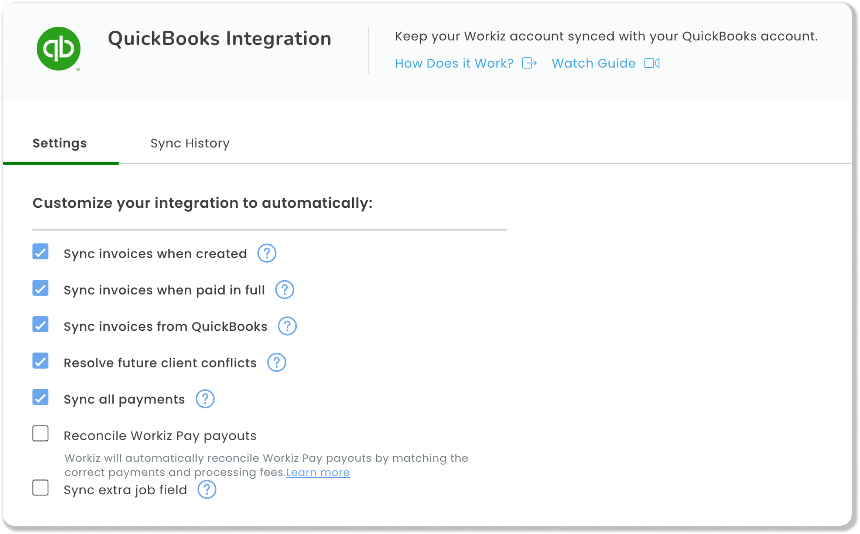Uncheck Resolve future client conflicts
Screen dimensions: 860x534
(40, 361)
